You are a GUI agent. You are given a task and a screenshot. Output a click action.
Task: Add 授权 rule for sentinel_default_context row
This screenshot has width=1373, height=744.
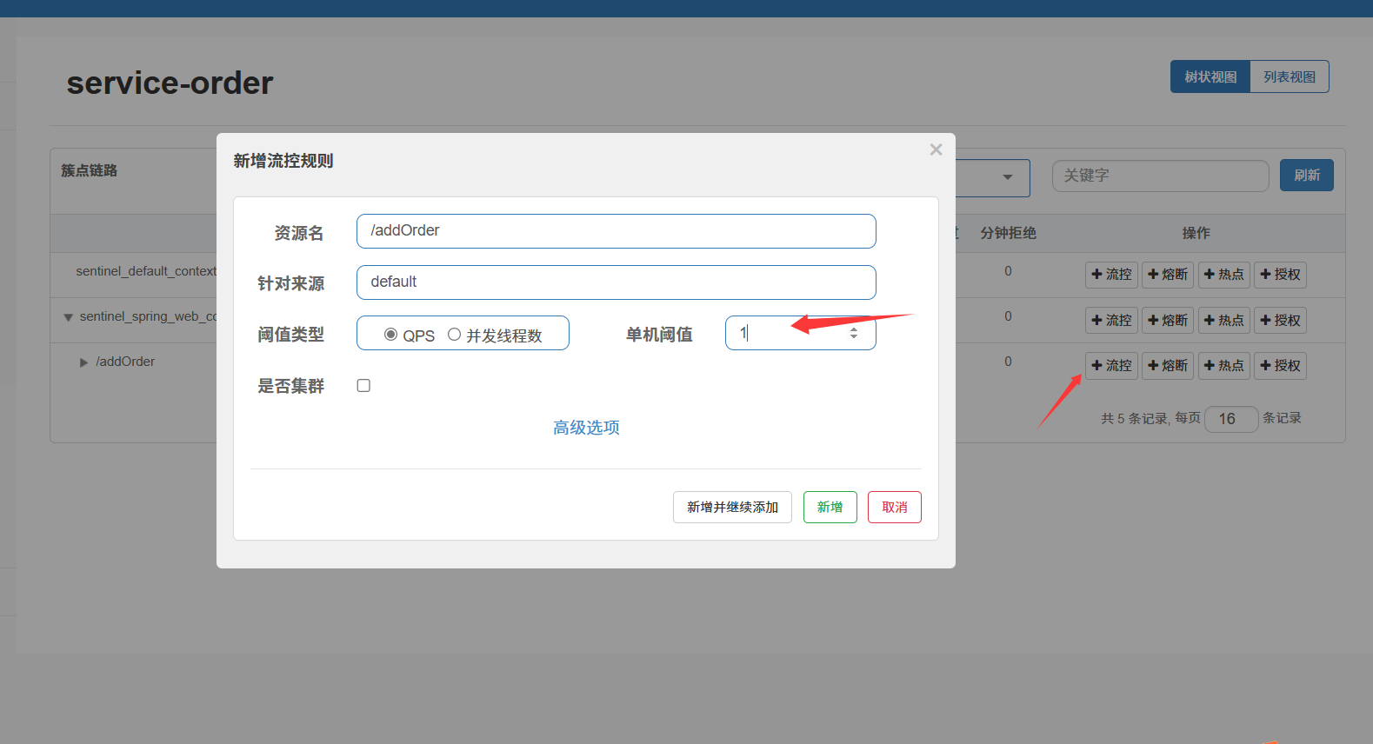point(1280,275)
